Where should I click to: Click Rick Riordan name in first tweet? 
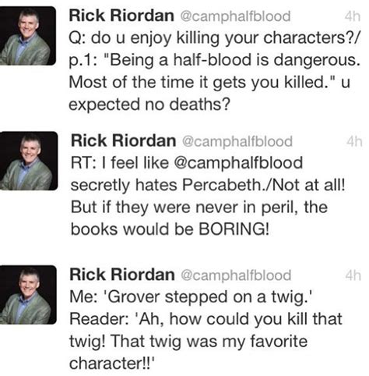(x=121, y=16)
